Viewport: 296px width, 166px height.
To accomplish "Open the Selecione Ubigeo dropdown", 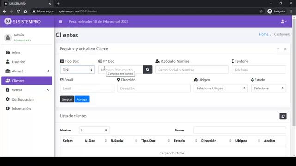I will [221, 88].
